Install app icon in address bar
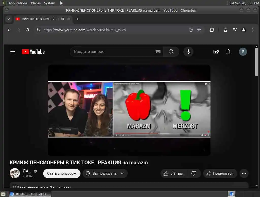The height and width of the screenshot is (197, 260). coord(191,30)
